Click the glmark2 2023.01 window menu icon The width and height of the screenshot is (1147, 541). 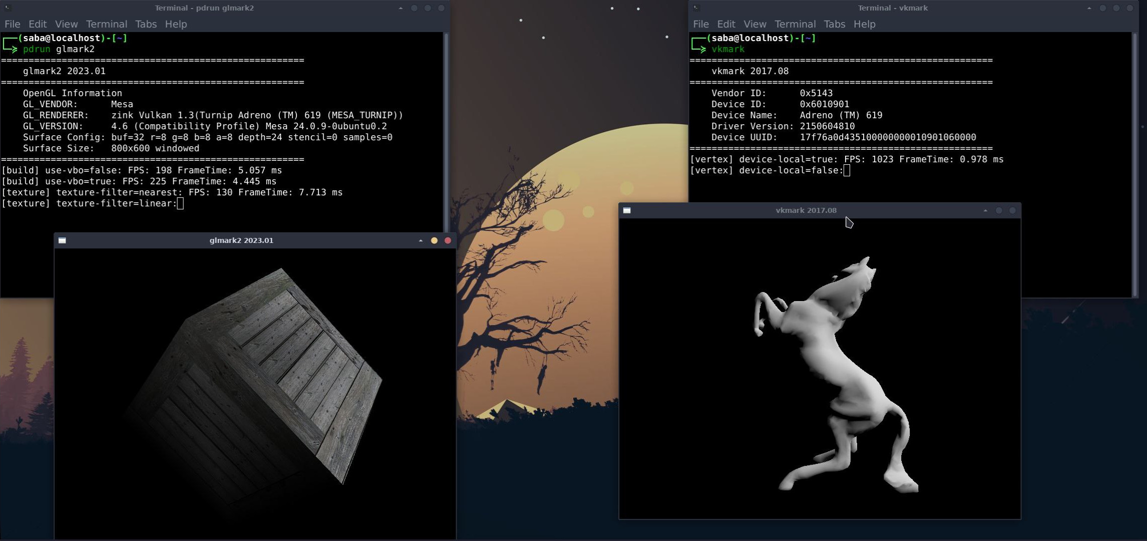click(62, 240)
